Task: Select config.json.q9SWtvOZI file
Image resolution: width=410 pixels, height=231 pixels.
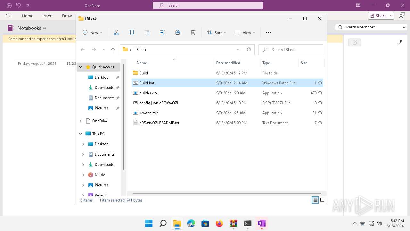Action: click(x=227, y=103)
